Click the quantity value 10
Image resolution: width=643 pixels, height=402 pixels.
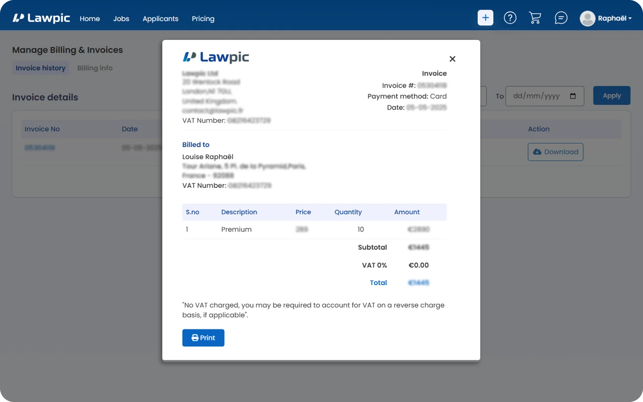point(361,229)
